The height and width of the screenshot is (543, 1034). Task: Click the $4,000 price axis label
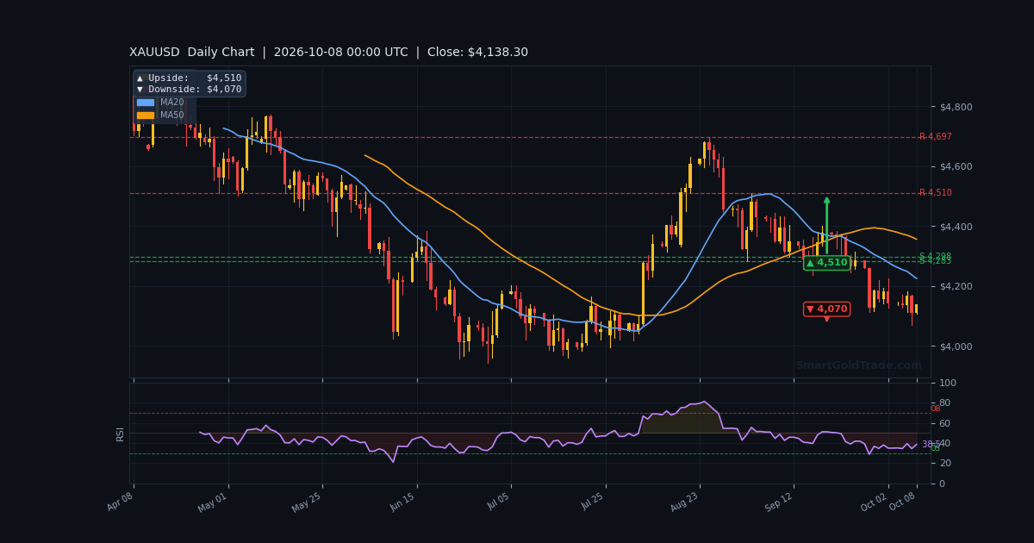(956, 346)
